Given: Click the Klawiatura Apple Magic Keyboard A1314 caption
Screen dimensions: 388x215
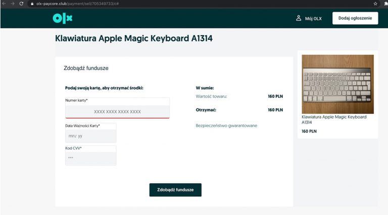Looking at the screenshot, I should pos(334,119).
